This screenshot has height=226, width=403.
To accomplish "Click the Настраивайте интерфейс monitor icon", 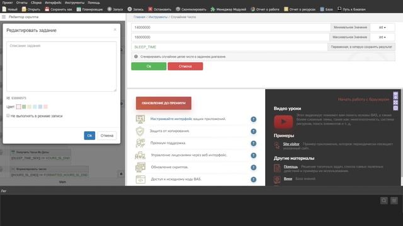I will 140,119.
